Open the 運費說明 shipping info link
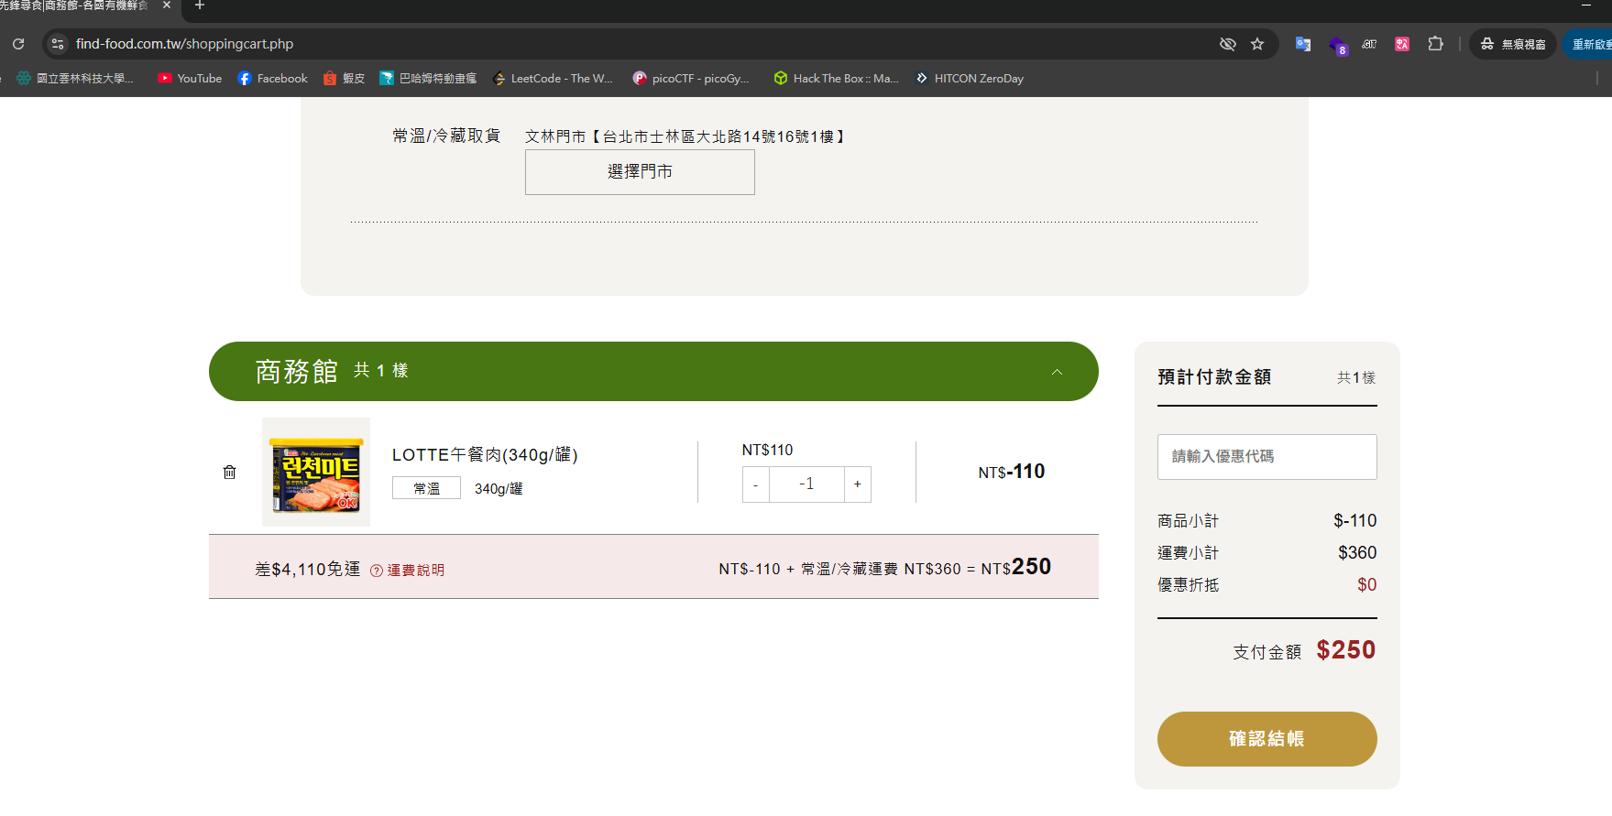Image resolution: width=1612 pixels, height=816 pixels. (408, 571)
